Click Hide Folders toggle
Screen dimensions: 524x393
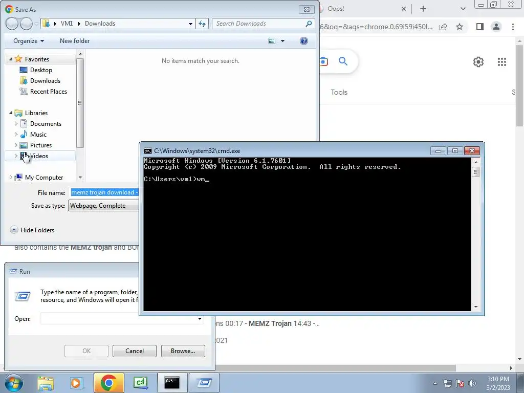(32, 230)
